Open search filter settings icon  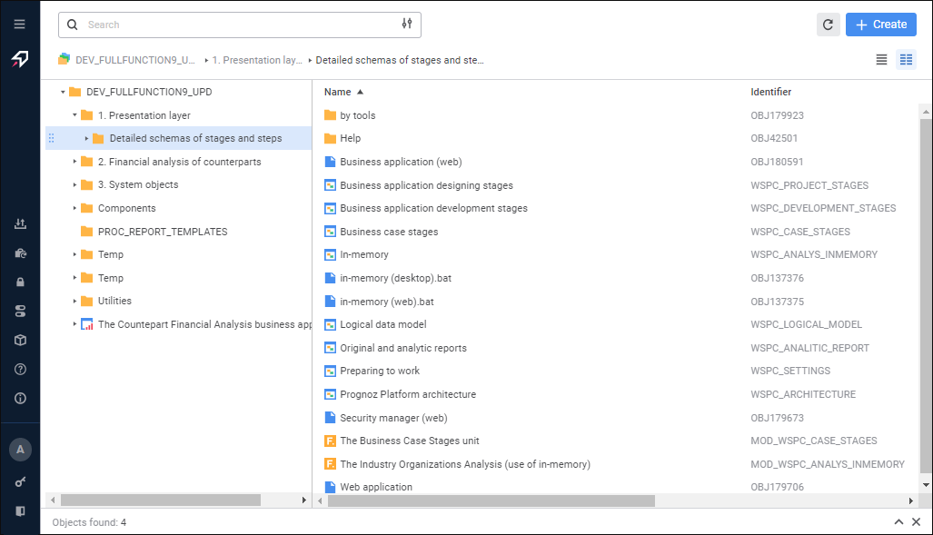click(x=407, y=25)
